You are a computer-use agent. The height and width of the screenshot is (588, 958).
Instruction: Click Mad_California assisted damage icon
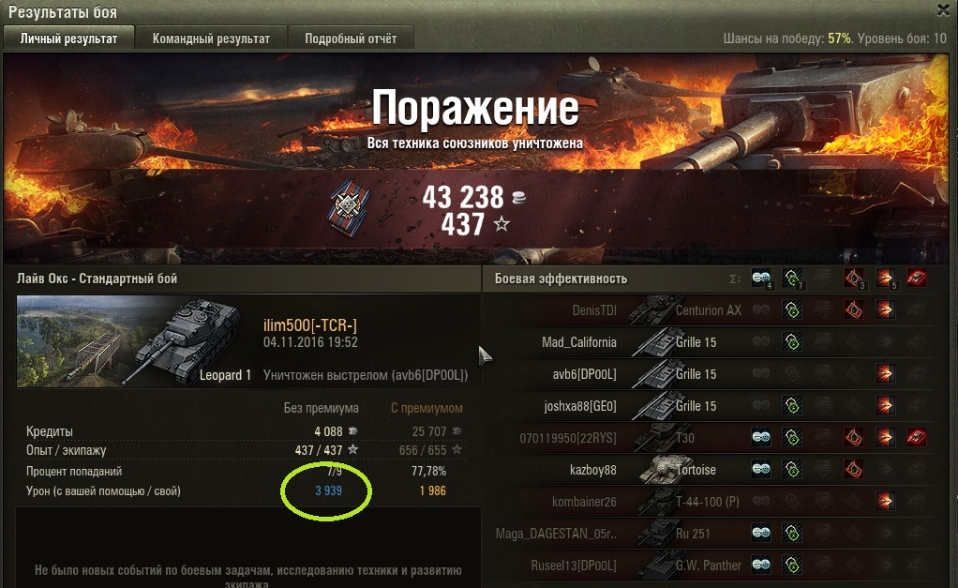pyautogui.click(x=792, y=341)
